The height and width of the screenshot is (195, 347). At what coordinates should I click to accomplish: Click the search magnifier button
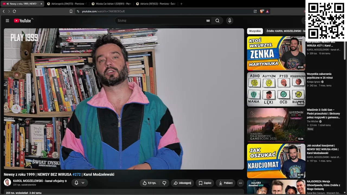(x=217, y=21)
